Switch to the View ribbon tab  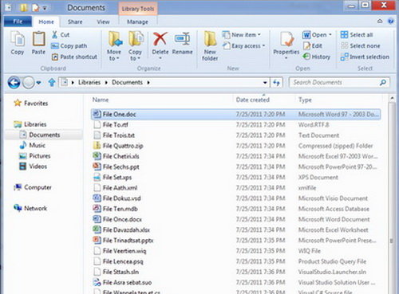point(103,22)
